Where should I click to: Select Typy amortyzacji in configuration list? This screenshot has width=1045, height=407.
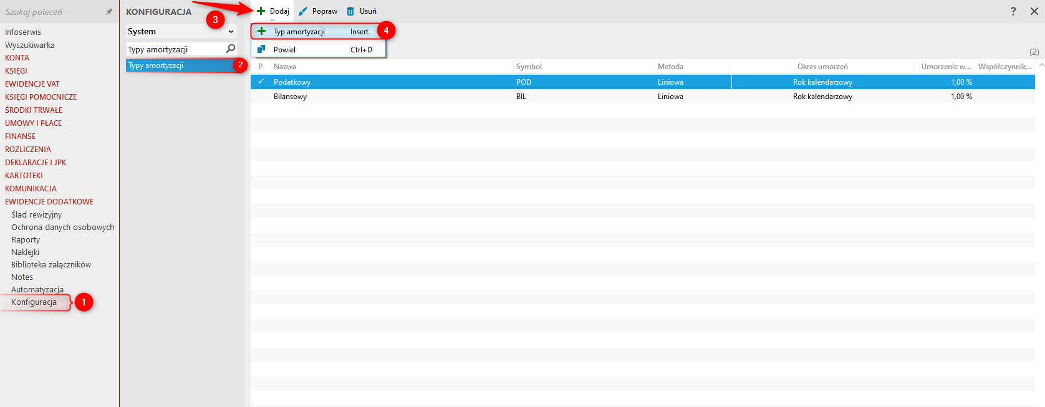point(181,65)
